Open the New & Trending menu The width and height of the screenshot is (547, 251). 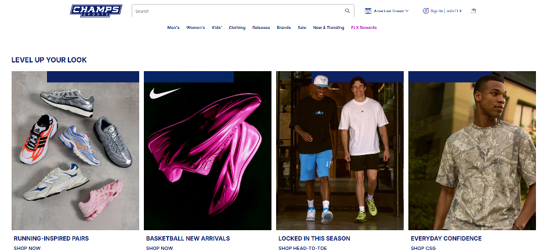[329, 27]
